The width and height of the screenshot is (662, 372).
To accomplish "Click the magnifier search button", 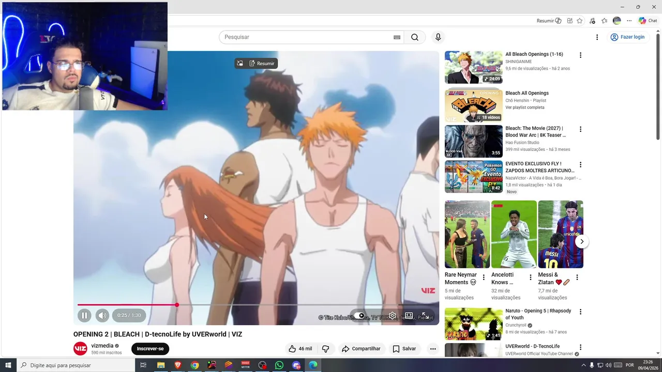I will (415, 37).
